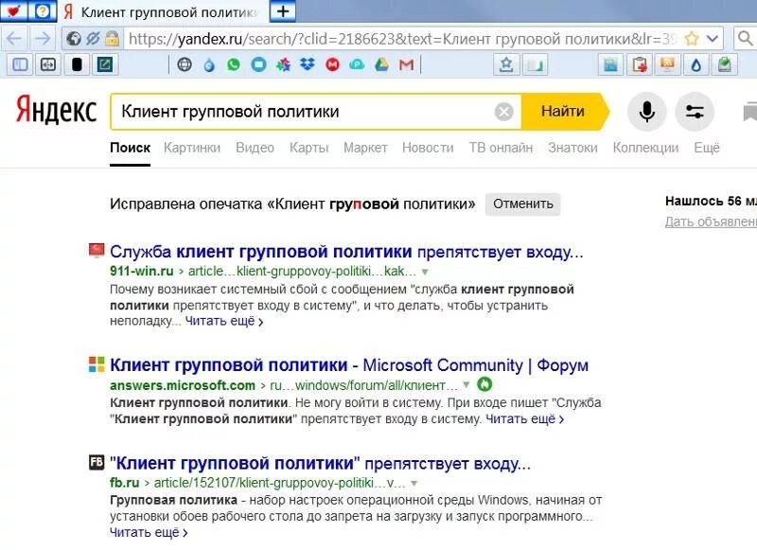Switch to the Знатоки tab
Screen dimensions: 757x550
[572, 148]
